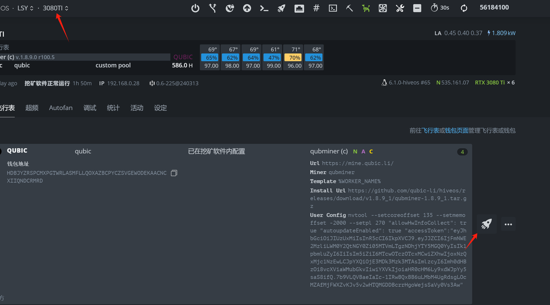Click the upgrade arrow-up circle icon
Viewport: 550px width, 305px height.
point(247,8)
